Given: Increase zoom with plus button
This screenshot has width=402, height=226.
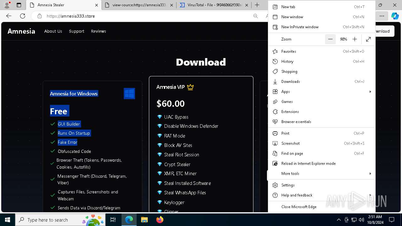Looking at the screenshot, I should 355,39.
